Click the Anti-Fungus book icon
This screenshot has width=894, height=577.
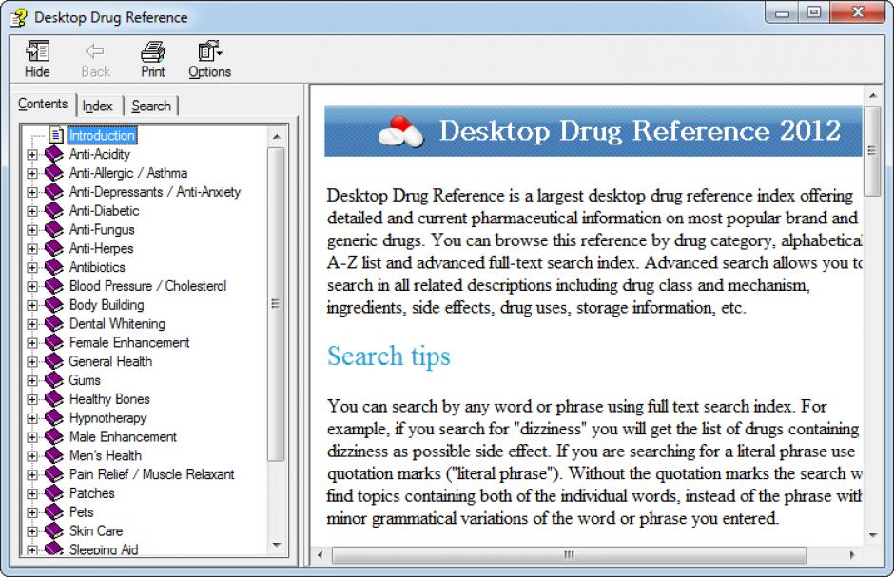(54, 229)
